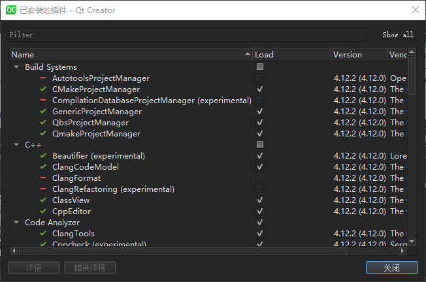Collapse the Build Systems tree group
Image resolution: width=426 pixels, height=282 pixels.
point(16,67)
